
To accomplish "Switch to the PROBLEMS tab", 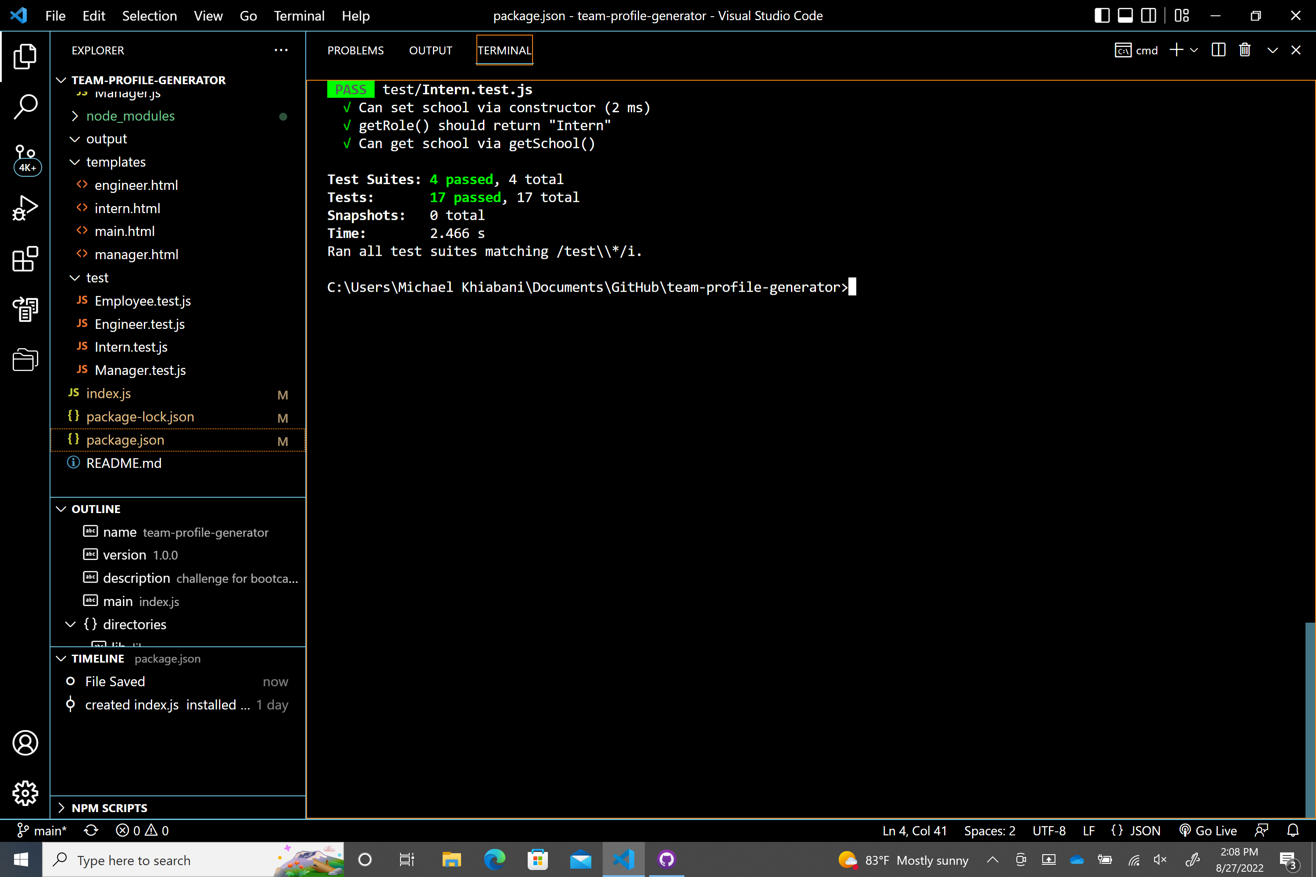I will [x=355, y=50].
